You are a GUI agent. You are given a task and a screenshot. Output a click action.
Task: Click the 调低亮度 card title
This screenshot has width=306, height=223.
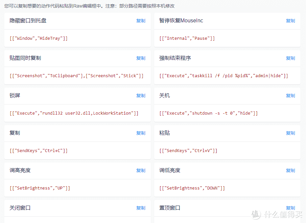170,170
